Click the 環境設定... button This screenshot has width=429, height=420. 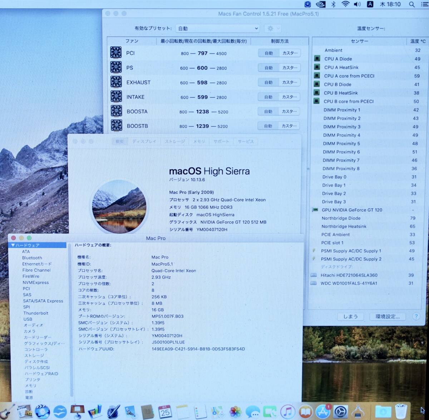[x=388, y=317]
